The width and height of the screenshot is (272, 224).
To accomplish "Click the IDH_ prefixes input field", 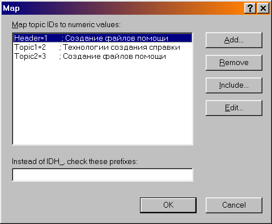I will click(103, 175).
